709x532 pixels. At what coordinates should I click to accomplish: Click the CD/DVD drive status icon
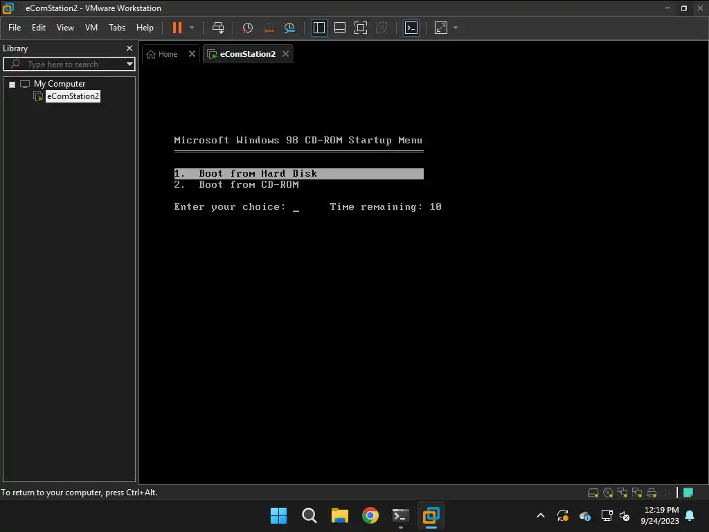(x=608, y=493)
